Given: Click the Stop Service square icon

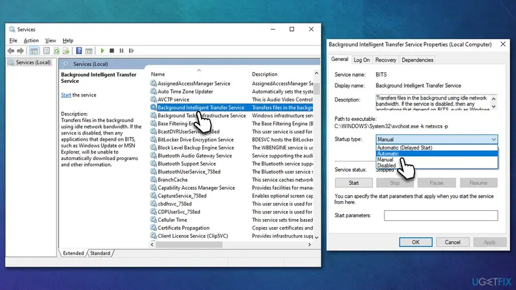Looking at the screenshot, I should pyautogui.click(x=112, y=50).
